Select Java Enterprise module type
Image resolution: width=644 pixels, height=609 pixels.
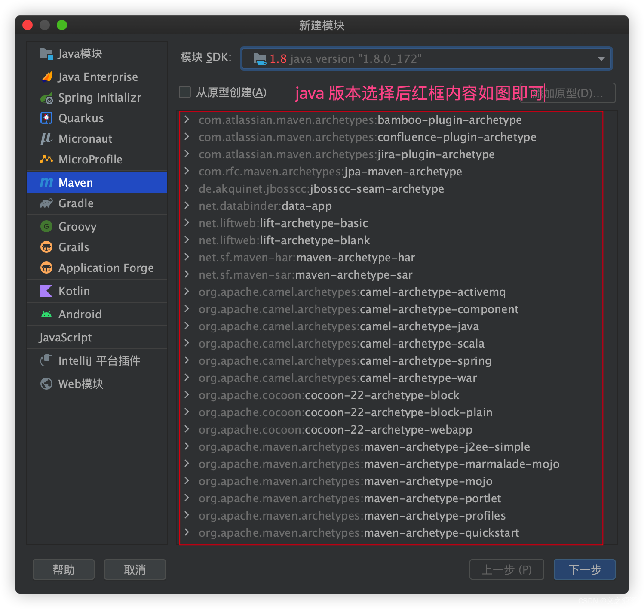pyautogui.click(x=97, y=77)
